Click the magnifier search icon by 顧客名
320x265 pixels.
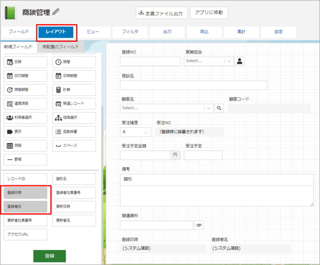pos(219,108)
